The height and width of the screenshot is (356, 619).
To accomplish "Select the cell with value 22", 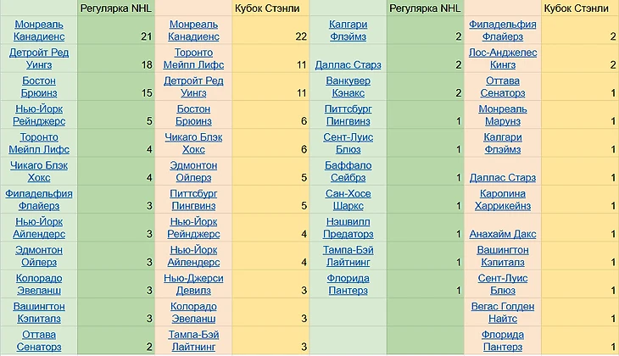I will tap(270, 30).
